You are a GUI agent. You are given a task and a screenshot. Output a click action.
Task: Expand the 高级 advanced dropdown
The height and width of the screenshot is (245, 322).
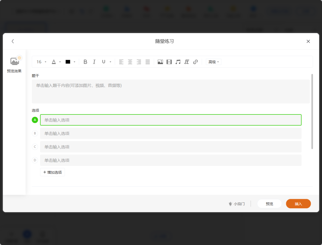(x=213, y=62)
